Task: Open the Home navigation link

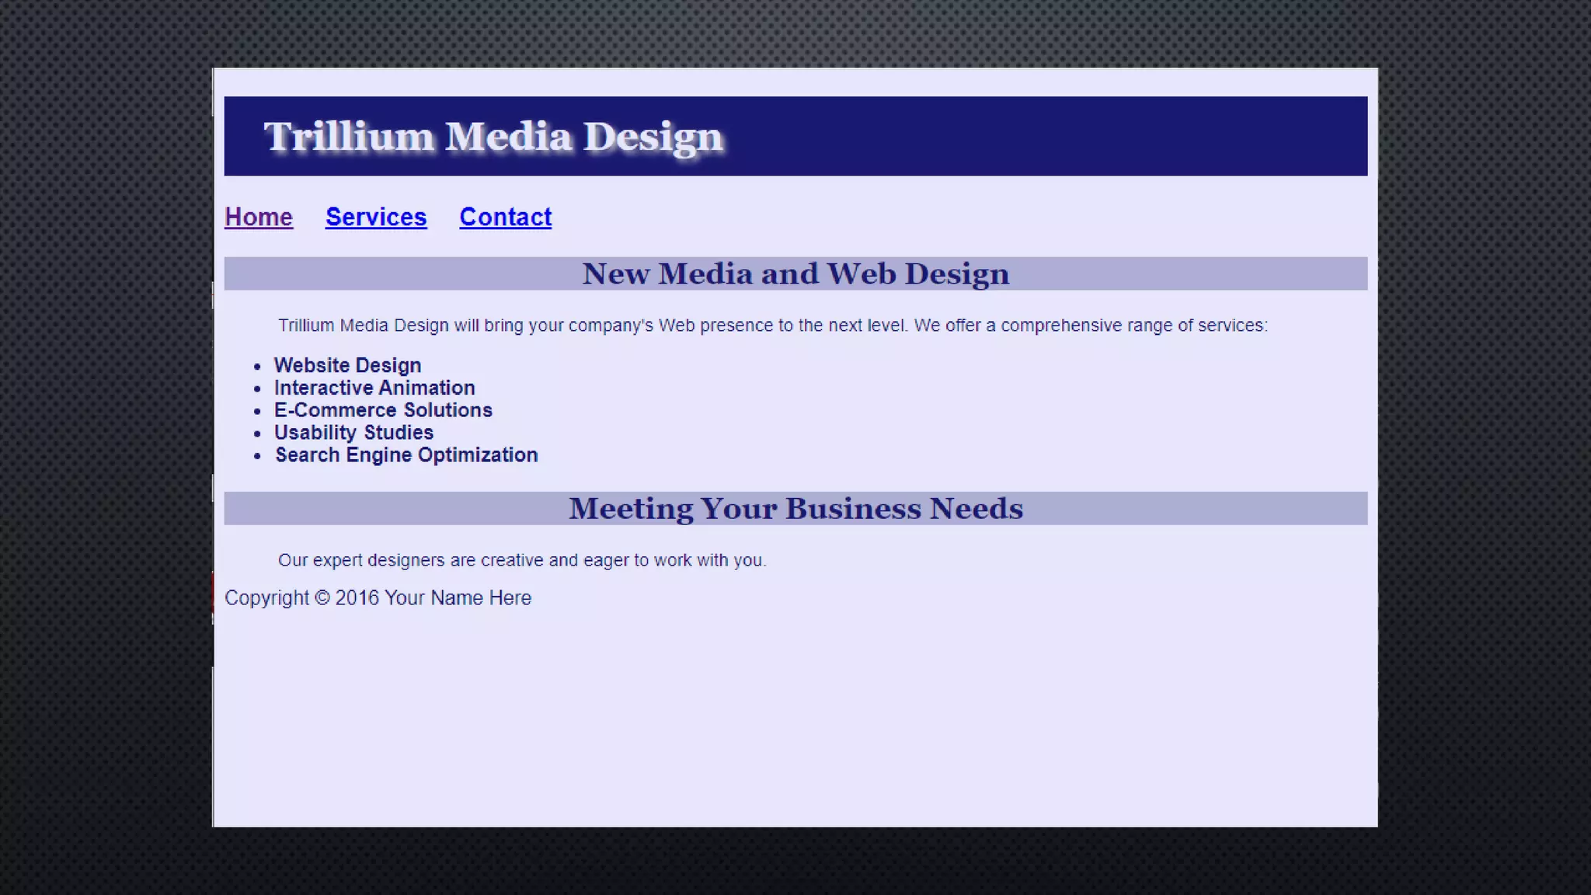Action: coord(258,217)
